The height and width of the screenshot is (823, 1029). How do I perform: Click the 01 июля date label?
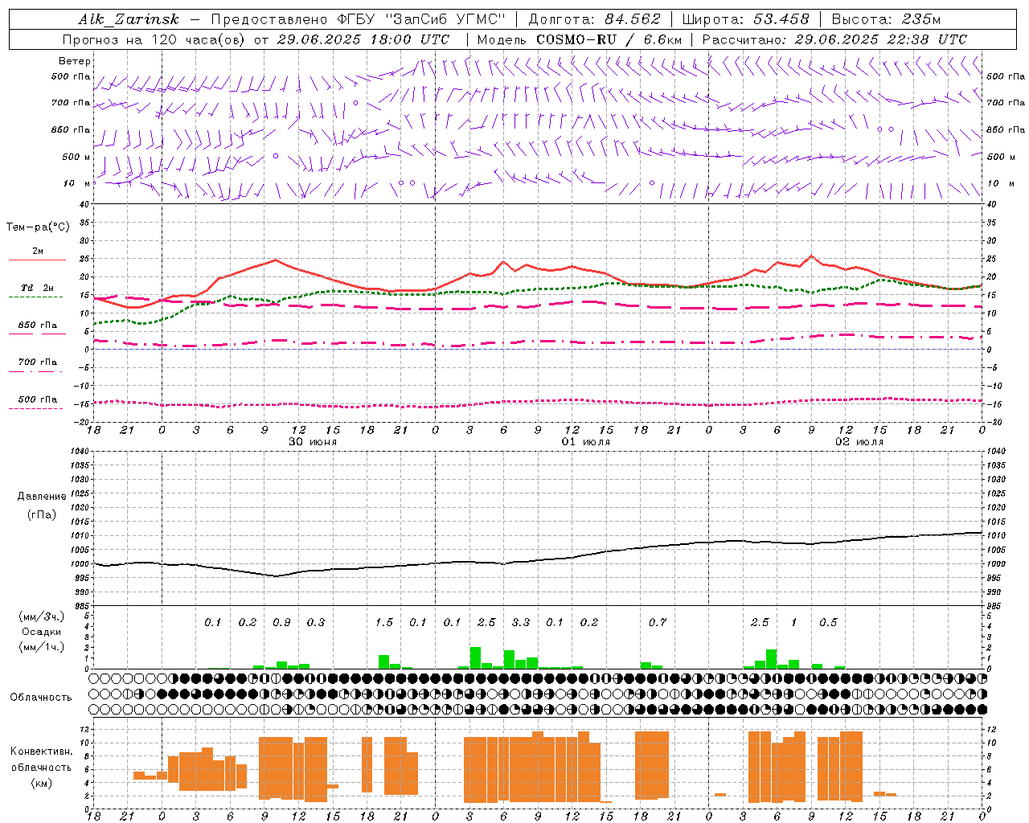[586, 442]
